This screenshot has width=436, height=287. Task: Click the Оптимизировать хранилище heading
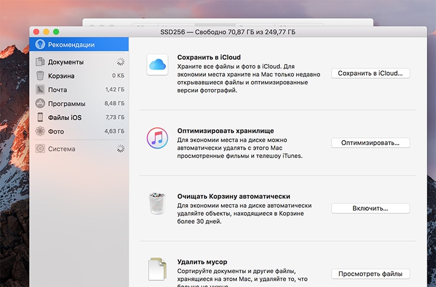coord(225,131)
